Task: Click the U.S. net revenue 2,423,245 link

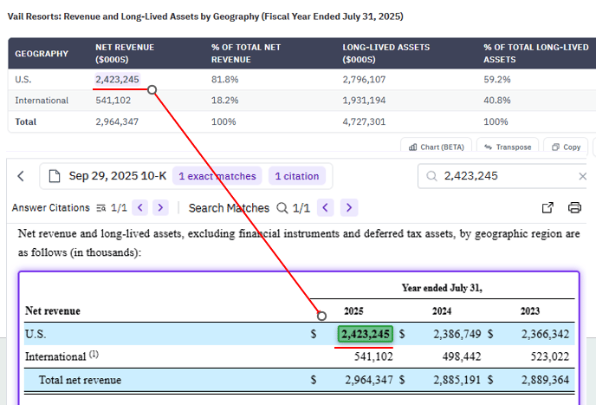Action: click(117, 80)
